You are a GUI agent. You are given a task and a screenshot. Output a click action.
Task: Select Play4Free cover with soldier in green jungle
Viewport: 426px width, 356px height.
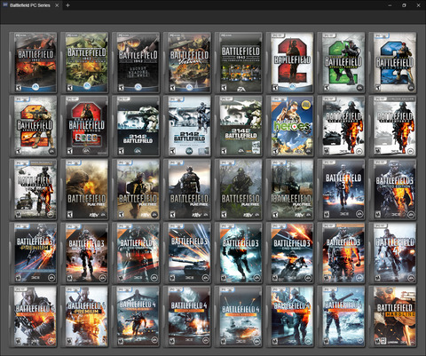point(239,190)
